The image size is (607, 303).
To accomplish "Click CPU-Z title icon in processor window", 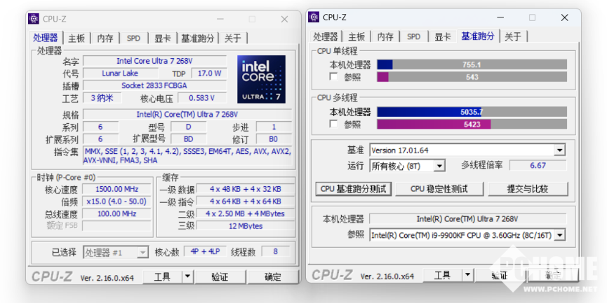I will [37, 19].
